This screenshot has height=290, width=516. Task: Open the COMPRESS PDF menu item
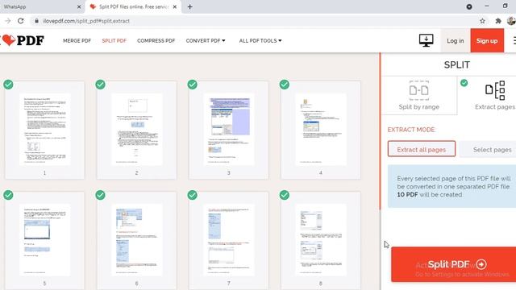point(156,40)
